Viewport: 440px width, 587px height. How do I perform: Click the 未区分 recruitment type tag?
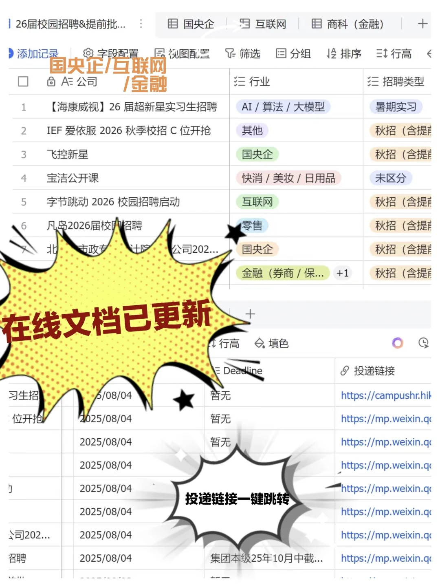pyautogui.click(x=391, y=178)
